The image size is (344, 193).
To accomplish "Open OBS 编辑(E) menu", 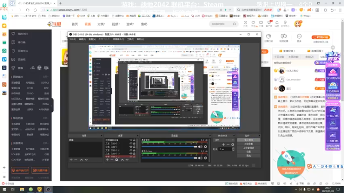I will pos(82,39).
